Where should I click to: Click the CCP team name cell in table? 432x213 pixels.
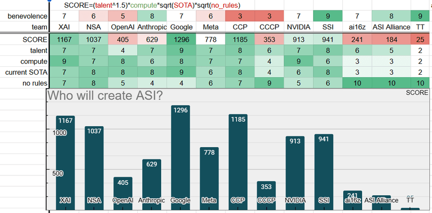[x=240, y=27]
